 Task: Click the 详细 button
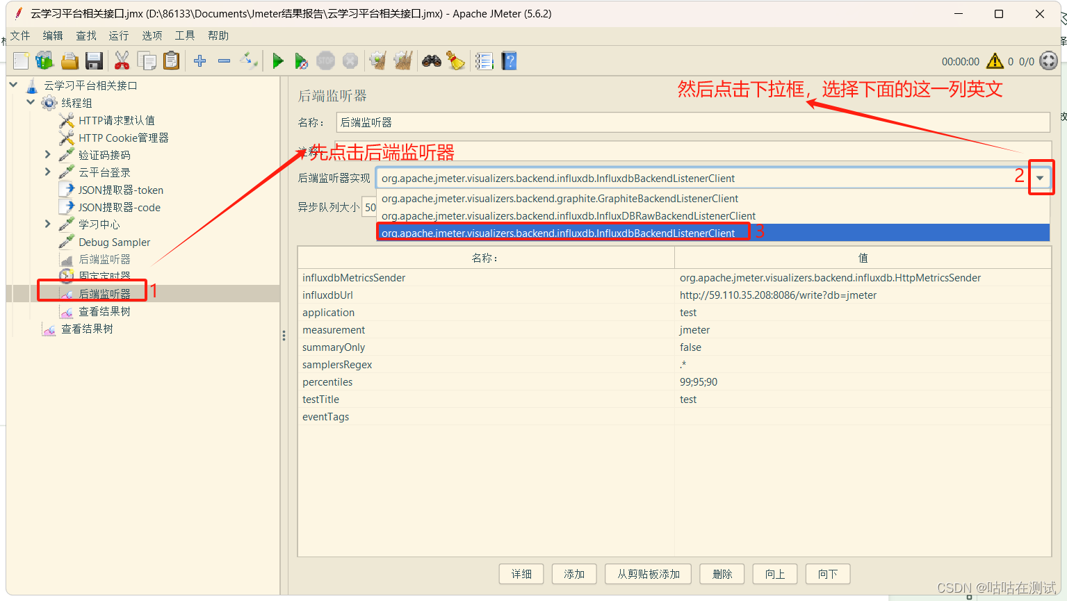pyautogui.click(x=521, y=574)
